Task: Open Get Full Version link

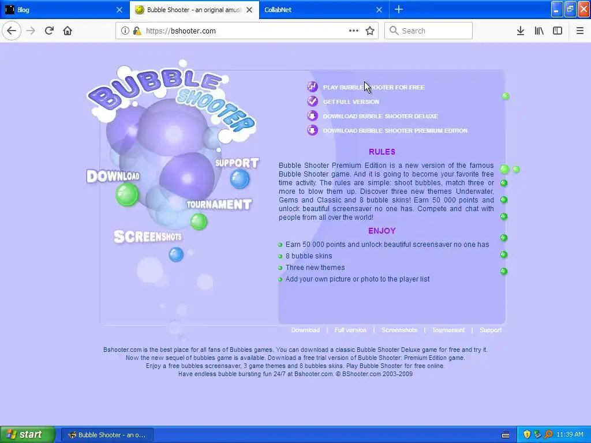Action: pos(351,102)
